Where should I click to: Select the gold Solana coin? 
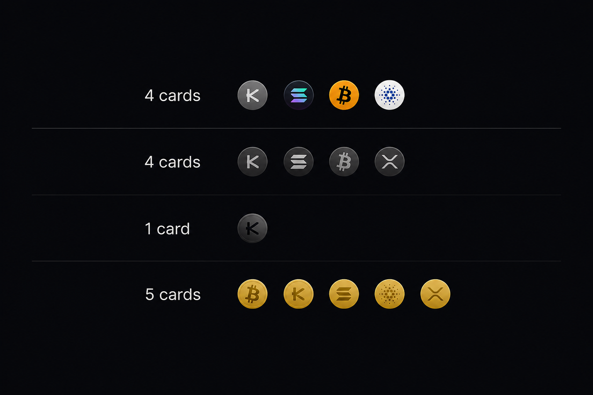coord(344,294)
